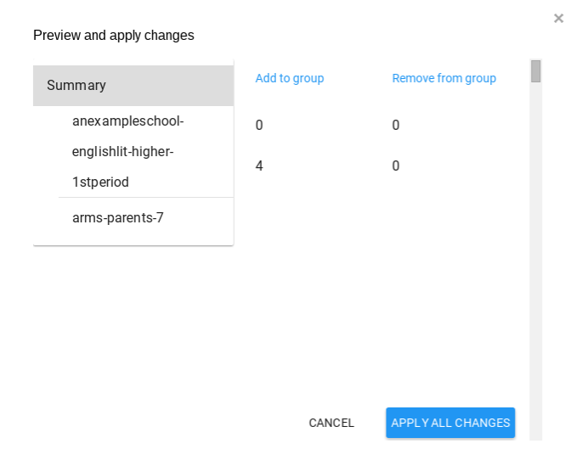576x466 pixels.
Task: Click blank area below arms-parents-7 in sidebar
Action: [x=133, y=238]
